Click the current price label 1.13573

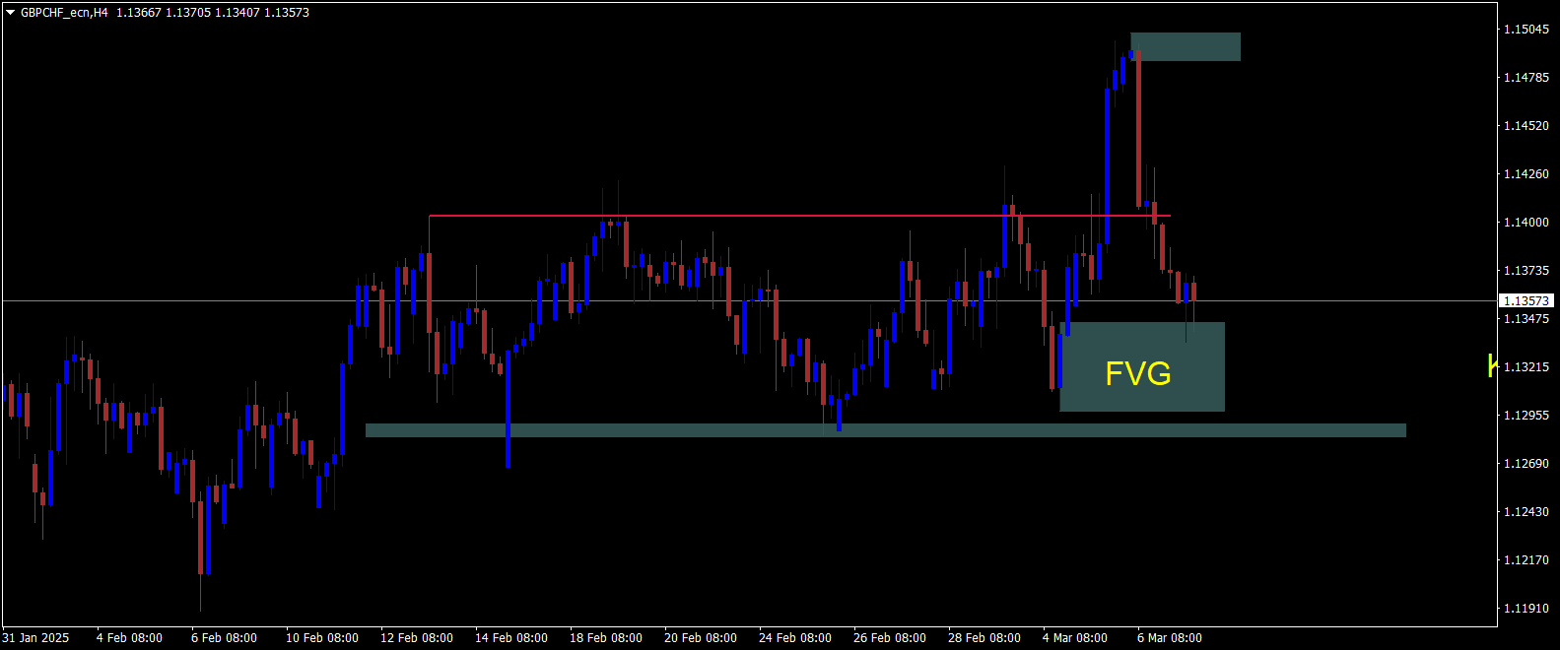pos(1526,300)
